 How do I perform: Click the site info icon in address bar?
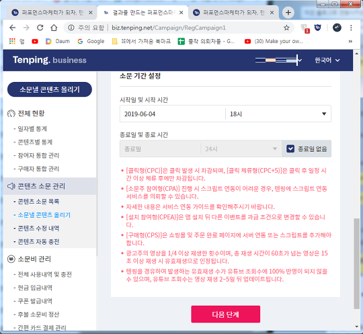[71, 28]
